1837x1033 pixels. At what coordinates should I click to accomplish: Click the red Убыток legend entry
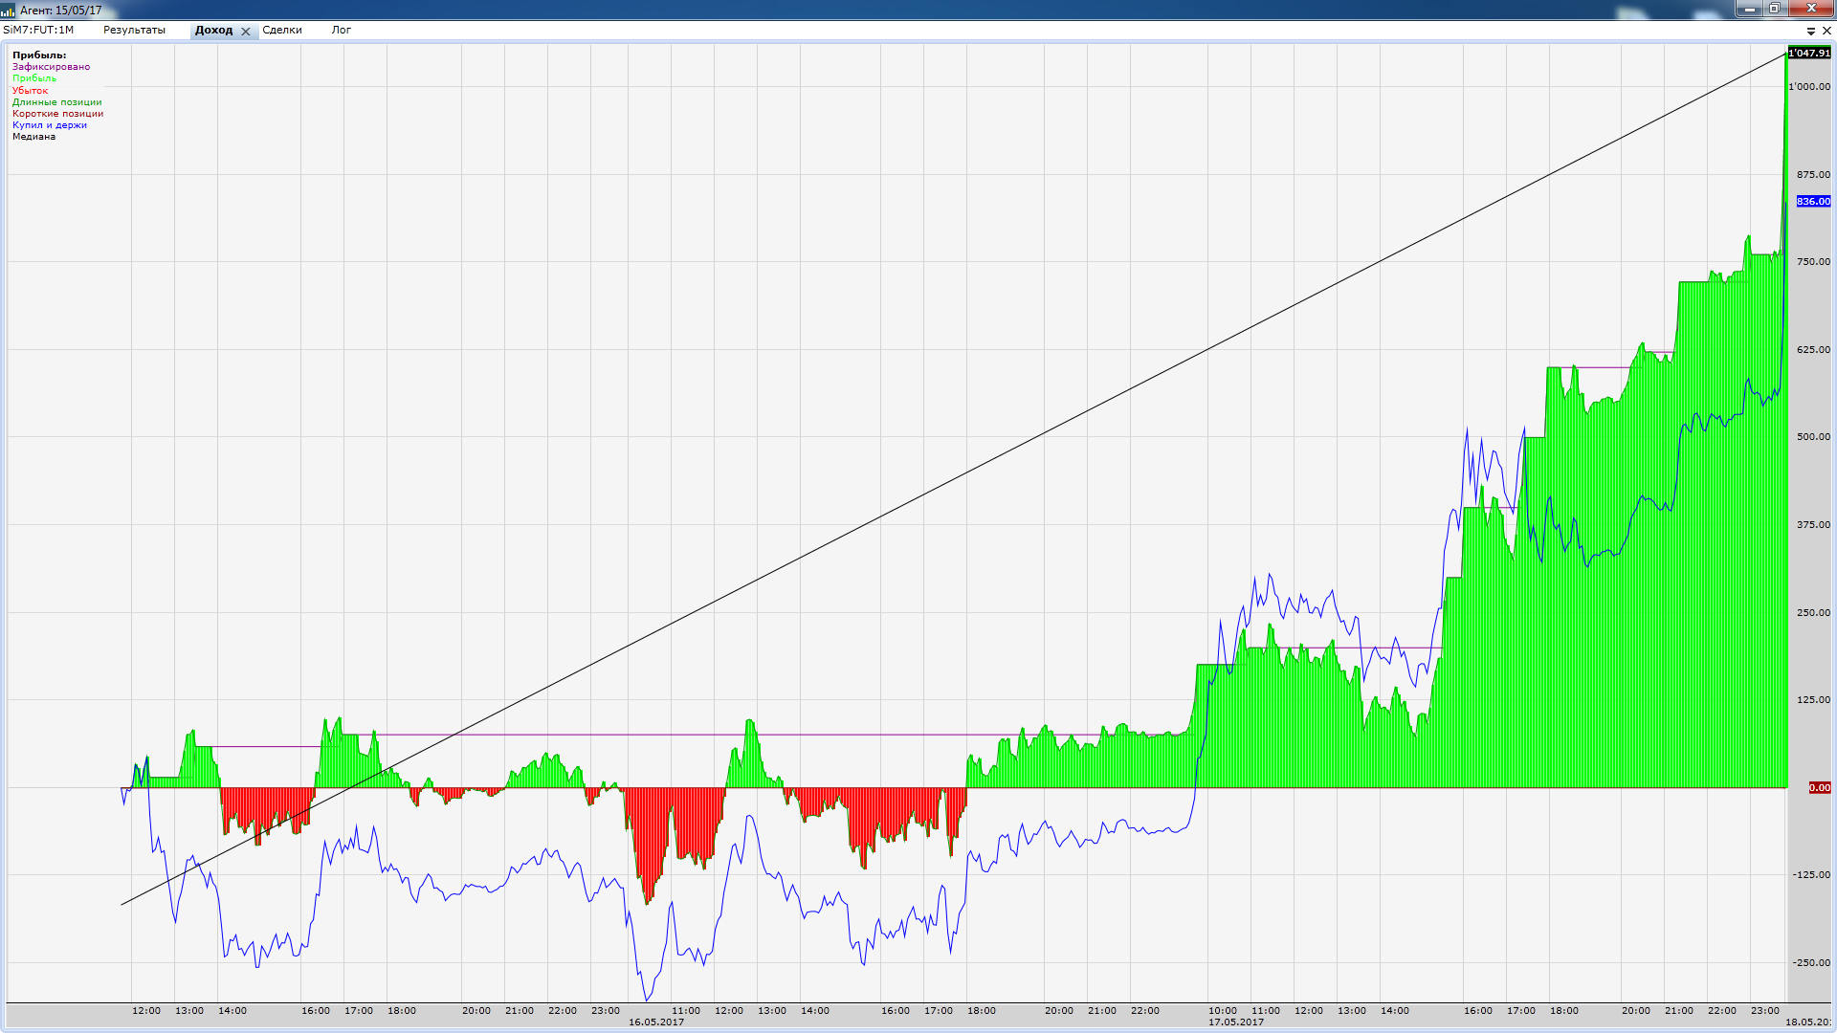coord(30,91)
